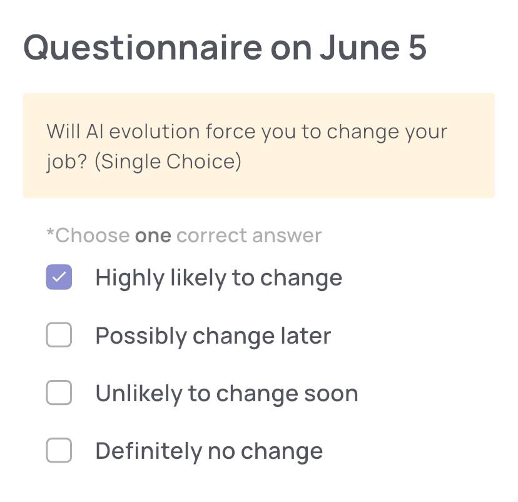Click the "correct answer" hint text

click(249, 235)
